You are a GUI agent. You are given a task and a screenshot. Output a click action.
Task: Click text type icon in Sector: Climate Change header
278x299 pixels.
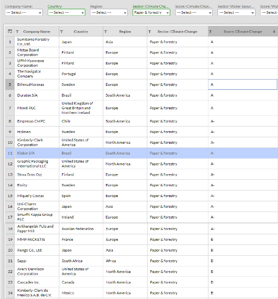coord(150,31)
